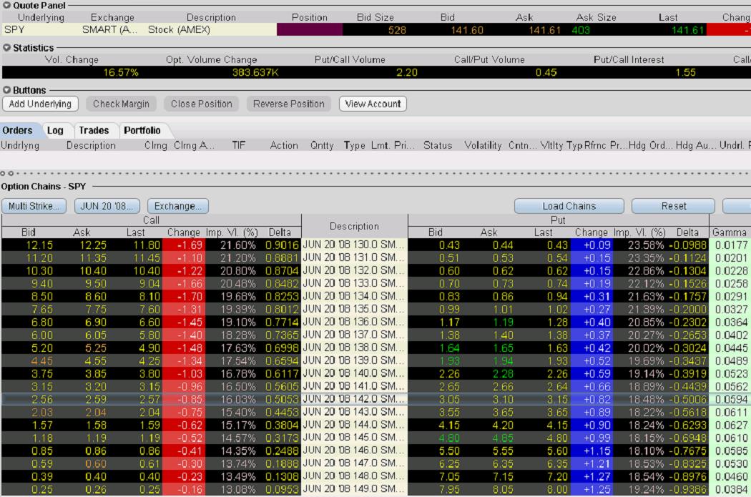Click the 148.0 call bid 0.39
751x497 pixels.
coord(42,477)
